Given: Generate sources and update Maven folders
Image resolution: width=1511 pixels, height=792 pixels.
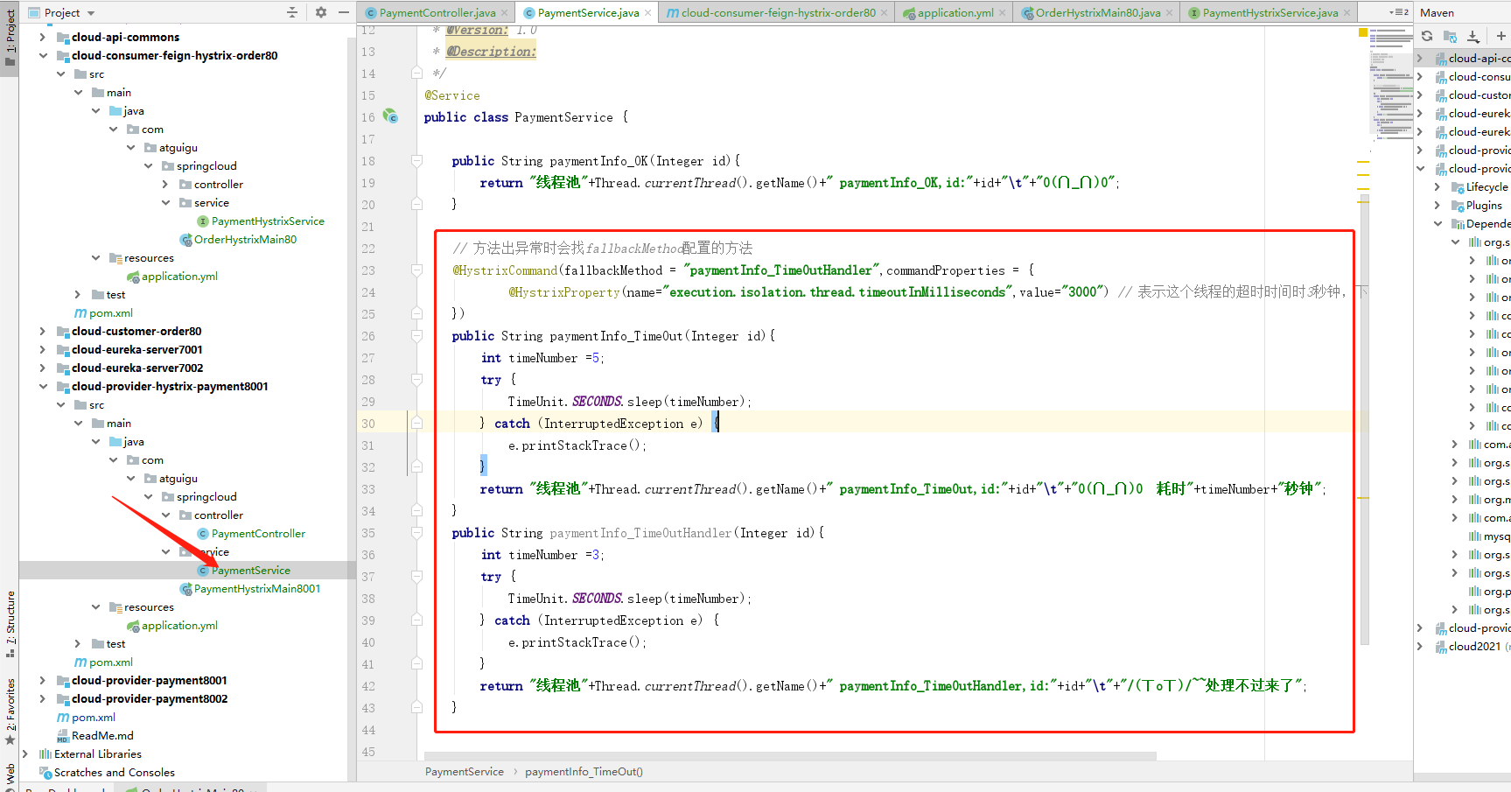Looking at the screenshot, I should click(x=1450, y=36).
